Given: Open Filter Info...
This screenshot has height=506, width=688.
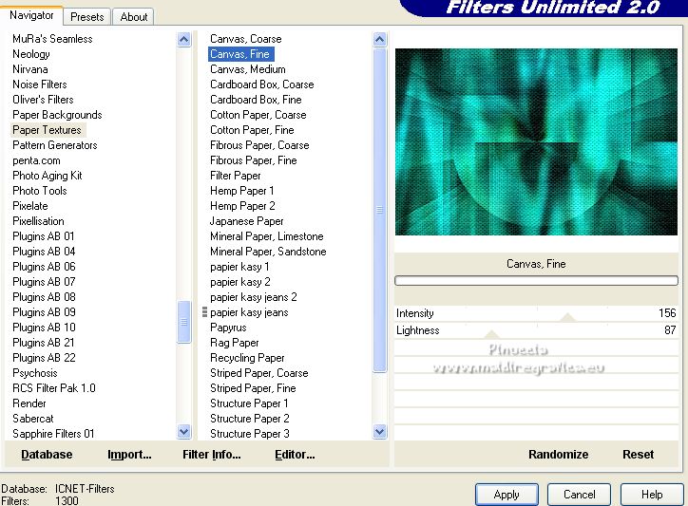Looking at the screenshot, I should (212, 454).
